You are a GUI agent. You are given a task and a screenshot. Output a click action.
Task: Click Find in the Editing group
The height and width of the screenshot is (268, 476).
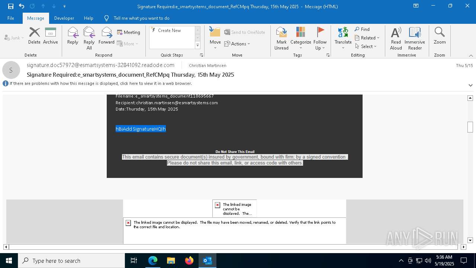point(362,29)
